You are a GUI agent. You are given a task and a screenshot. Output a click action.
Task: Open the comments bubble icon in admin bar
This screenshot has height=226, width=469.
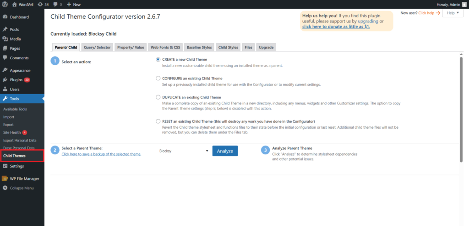pyautogui.click(x=55, y=4)
